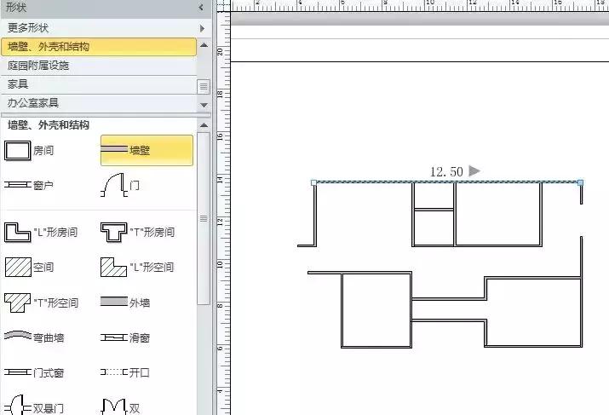609x415 pixels.
Task: Choose the "T"形房间 shape
Action: pyautogui.click(x=137, y=233)
